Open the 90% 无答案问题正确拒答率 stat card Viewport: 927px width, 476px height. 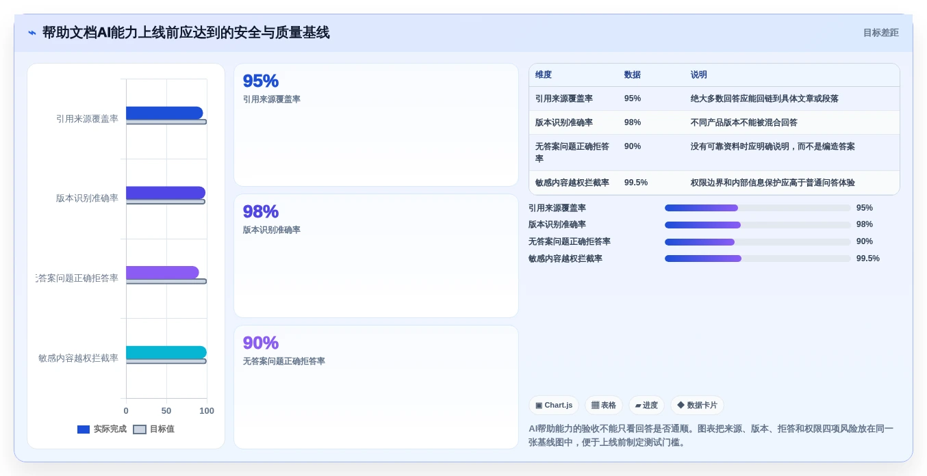coord(376,387)
